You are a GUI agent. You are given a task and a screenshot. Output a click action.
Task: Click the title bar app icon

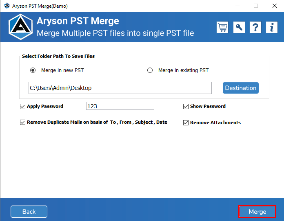point(7,6)
